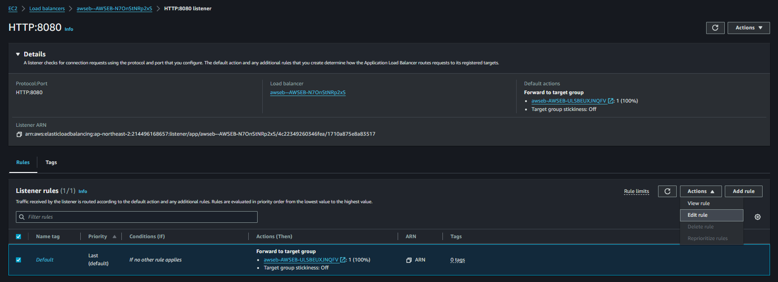Open external link icon in Default rule row

[x=343, y=260]
